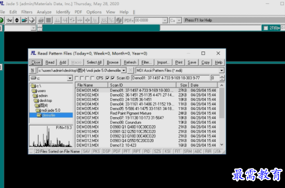Open the MDI Ascii Pattern Files type dropdown
This screenshot has height=188, width=285.
pos(221,70)
